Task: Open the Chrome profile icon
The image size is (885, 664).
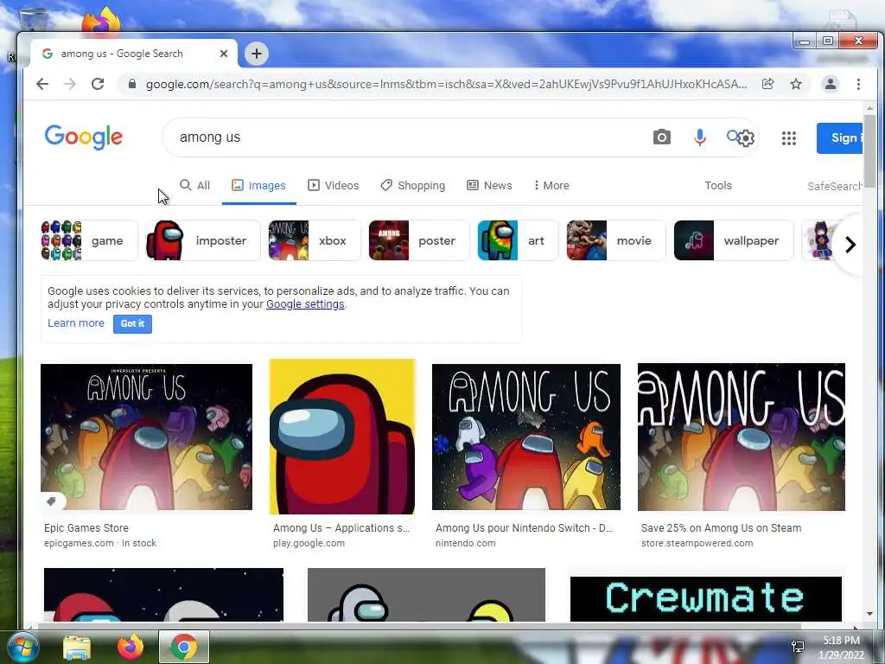Action: pyautogui.click(x=831, y=84)
